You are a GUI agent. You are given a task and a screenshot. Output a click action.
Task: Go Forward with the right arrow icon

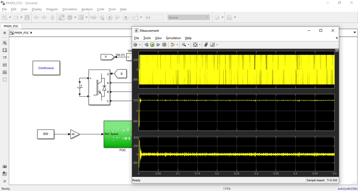click(x=44, y=17)
